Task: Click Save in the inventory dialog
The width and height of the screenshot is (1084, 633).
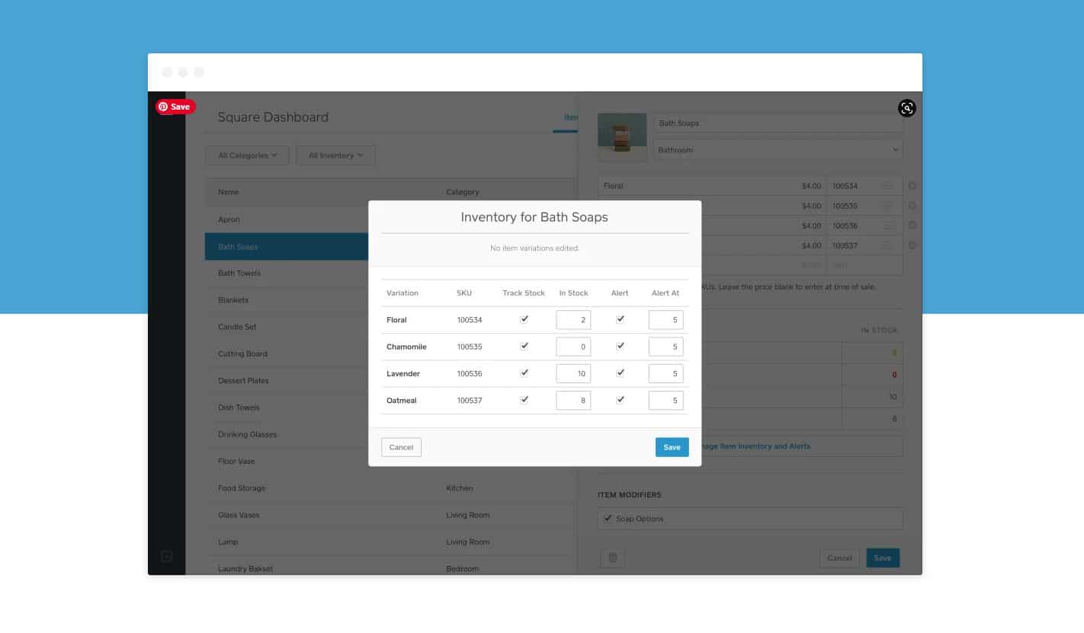Action: [x=672, y=447]
